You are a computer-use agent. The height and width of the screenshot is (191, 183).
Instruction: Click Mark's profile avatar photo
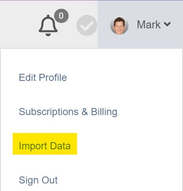click(119, 25)
